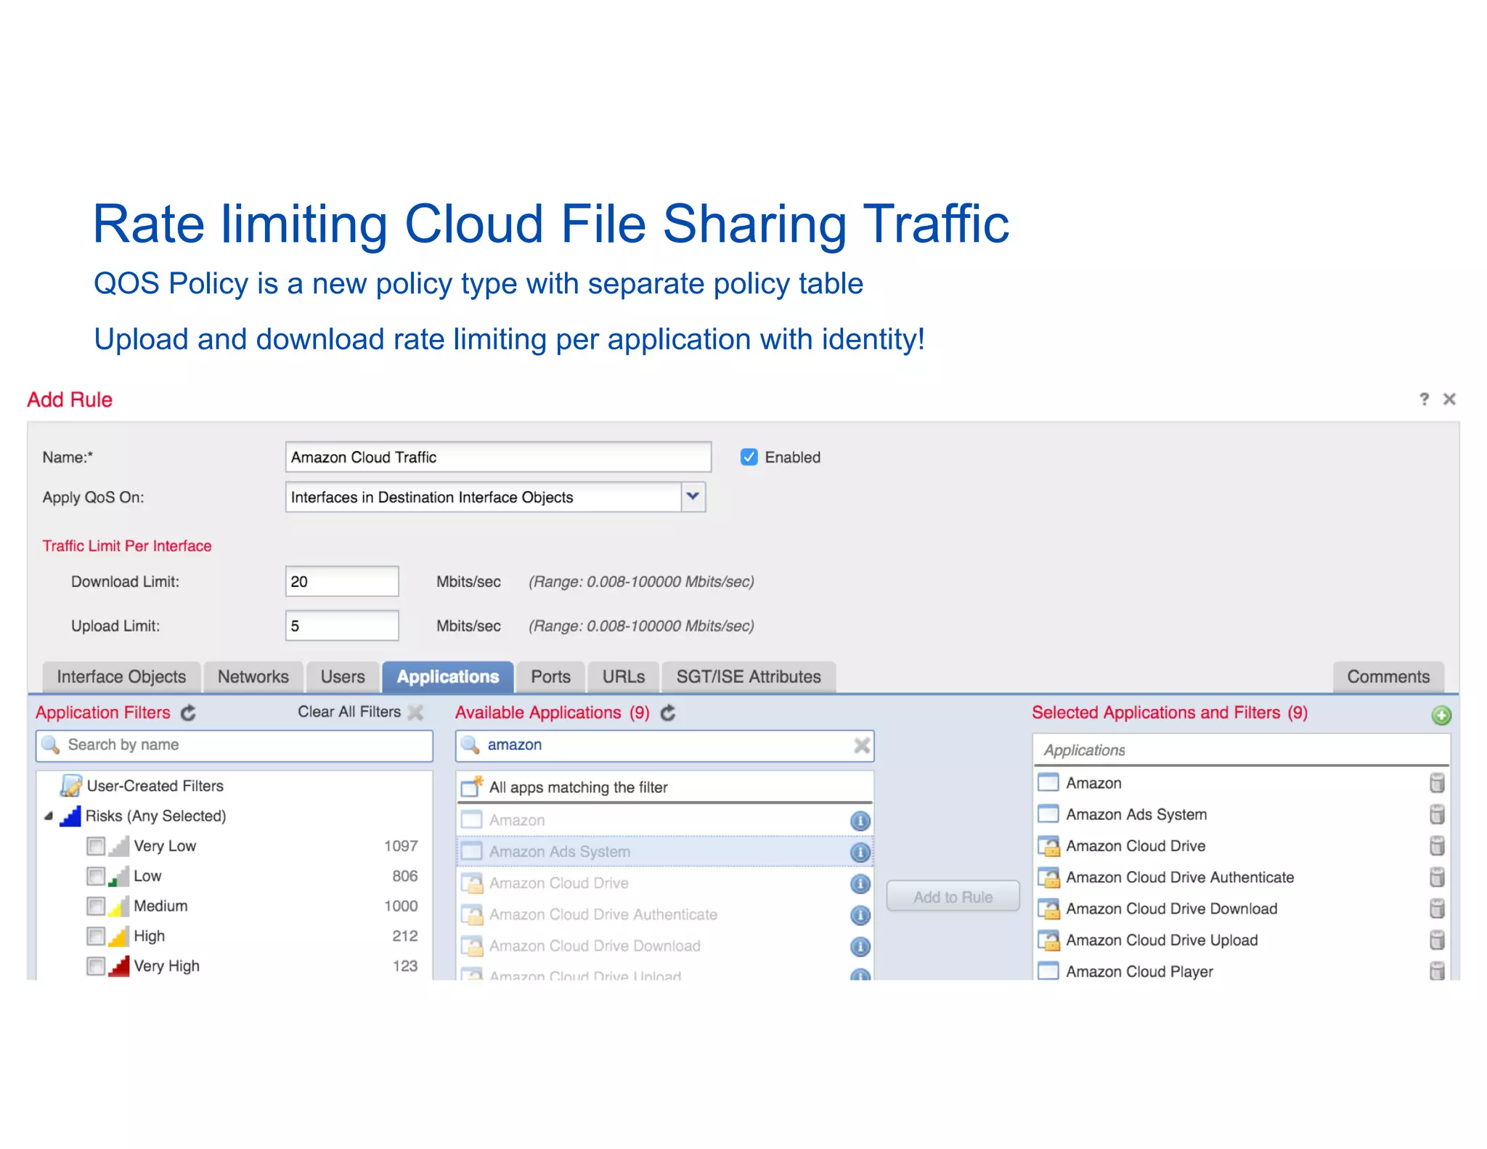Click the Clear All Filters X icon
1487x1149 pixels.
416,712
